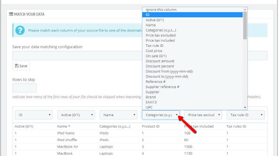This screenshot has width=278, height=156.
Task: Choose 'Discount amount' option
Action: 193,61
